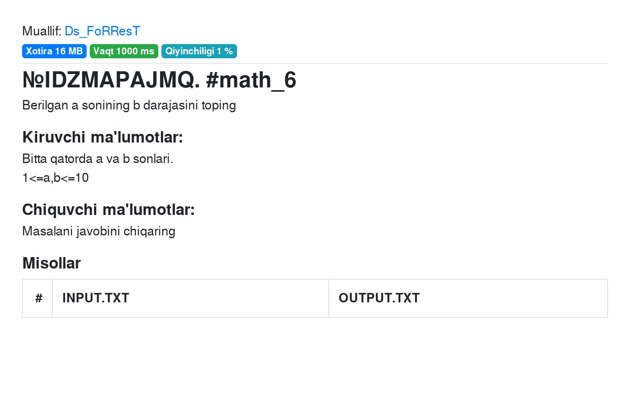Select the INPUT.TXT column header

coord(191,298)
